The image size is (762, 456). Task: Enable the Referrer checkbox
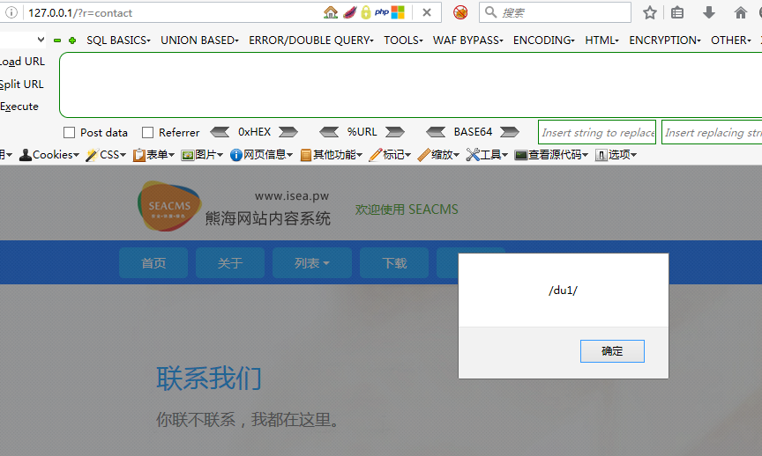(148, 132)
